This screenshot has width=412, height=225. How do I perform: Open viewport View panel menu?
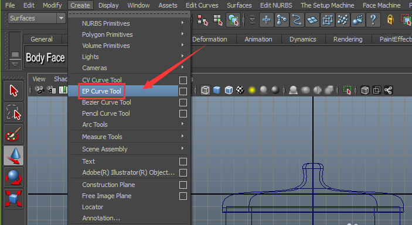click(39, 79)
